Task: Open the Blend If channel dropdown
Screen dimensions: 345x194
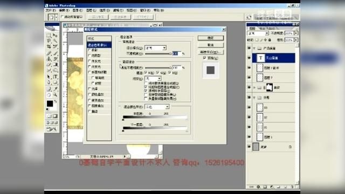Action: click(157, 107)
